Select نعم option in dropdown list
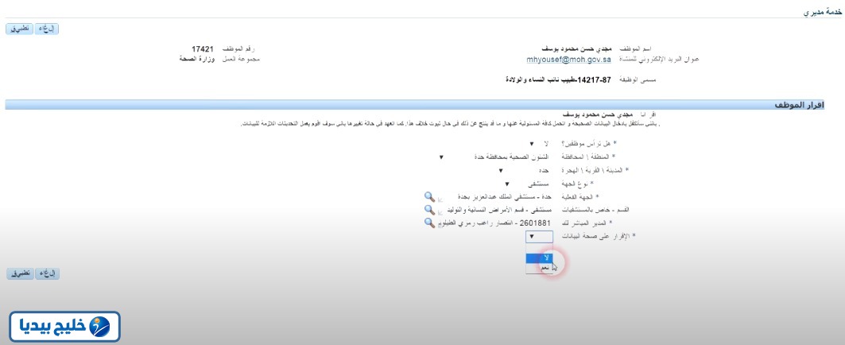The height and width of the screenshot is (345, 845). point(539,268)
